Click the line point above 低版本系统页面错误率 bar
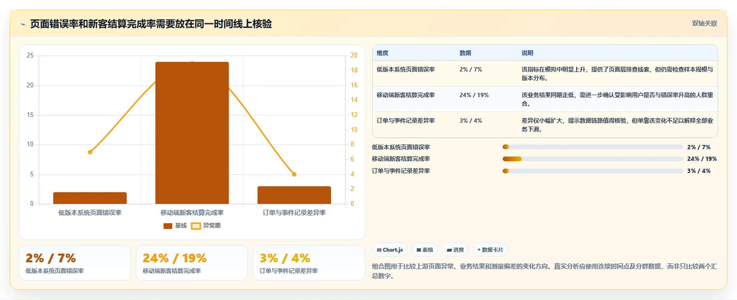 coord(90,152)
